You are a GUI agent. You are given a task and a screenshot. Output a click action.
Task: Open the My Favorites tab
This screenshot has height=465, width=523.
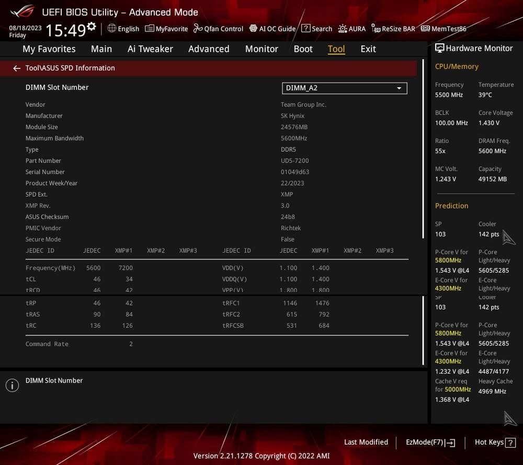coord(49,49)
